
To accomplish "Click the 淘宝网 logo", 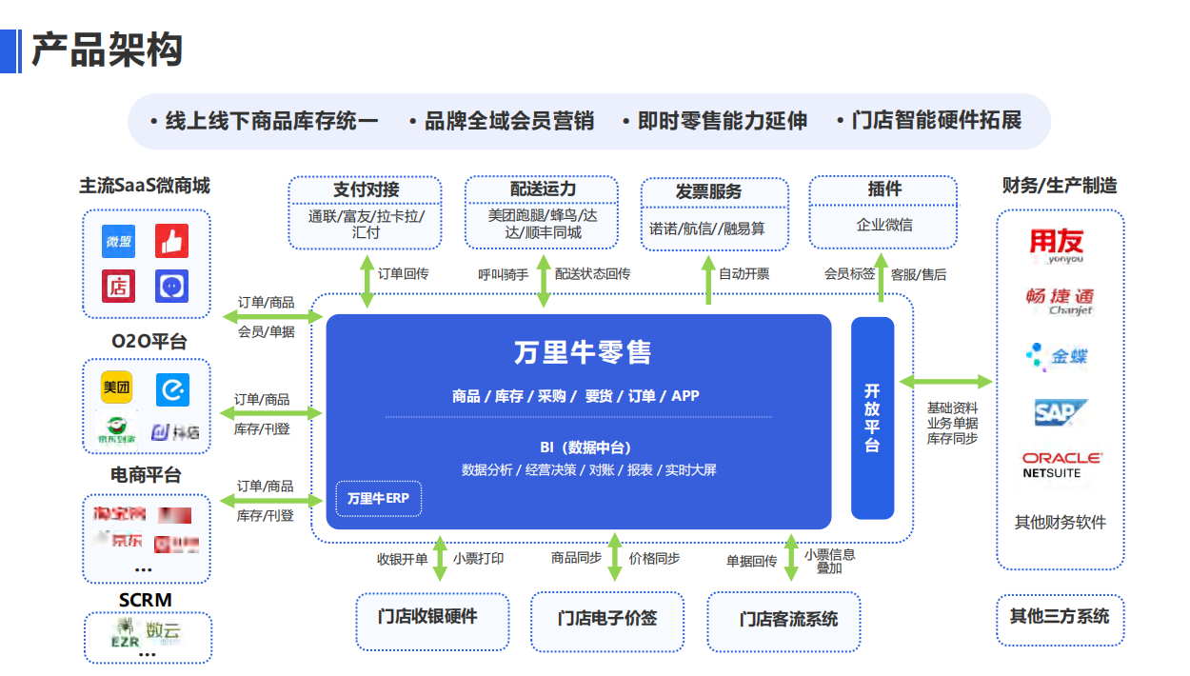I will click(120, 515).
